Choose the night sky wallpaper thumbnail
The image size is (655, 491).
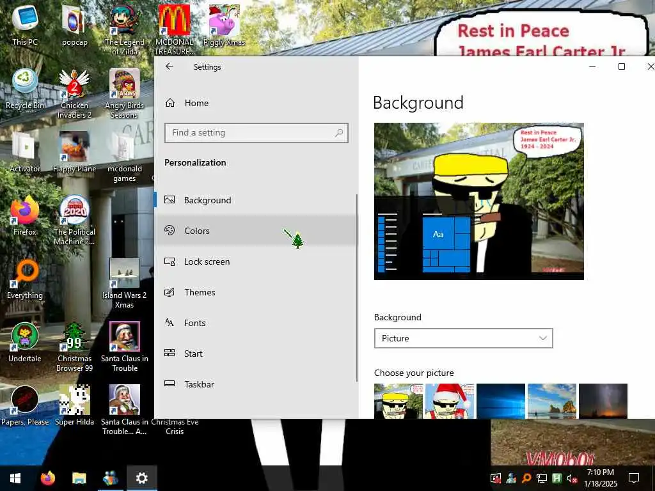pyautogui.click(x=603, y=401)
